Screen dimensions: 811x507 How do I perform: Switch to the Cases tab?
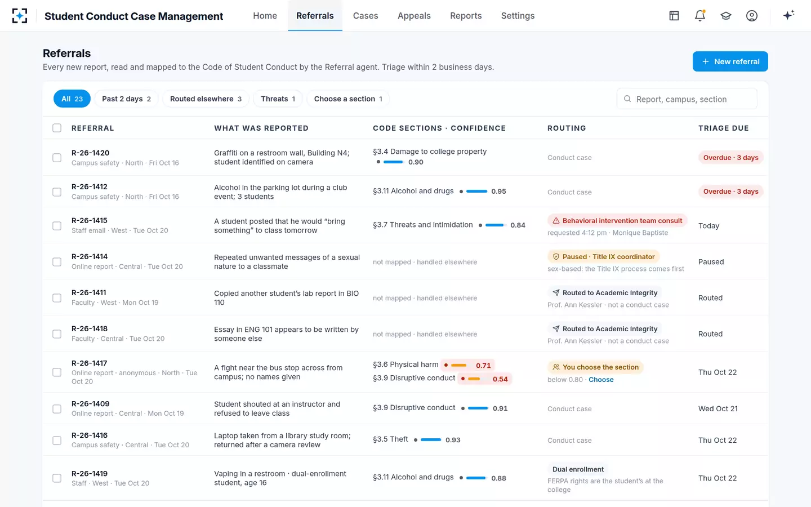366,16
